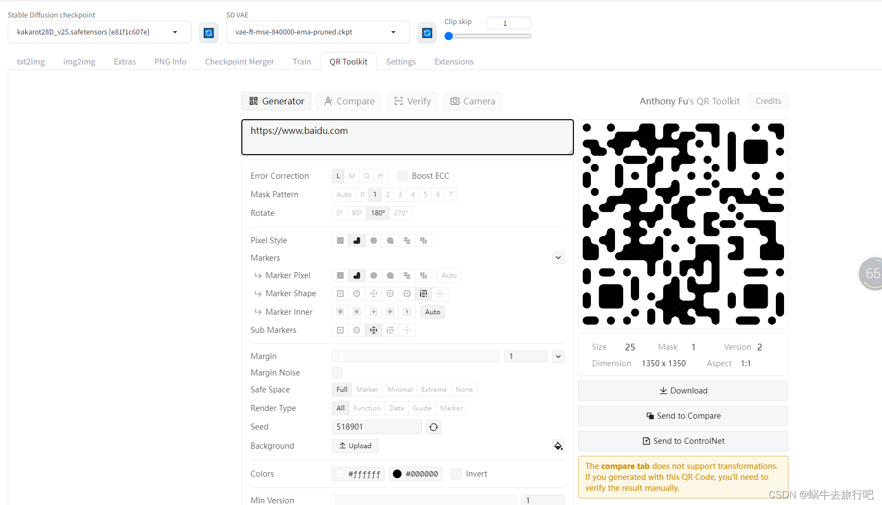This screenshot has height=505, width=882.
Task: Set Error Correction to M
Action: [352, 176]
